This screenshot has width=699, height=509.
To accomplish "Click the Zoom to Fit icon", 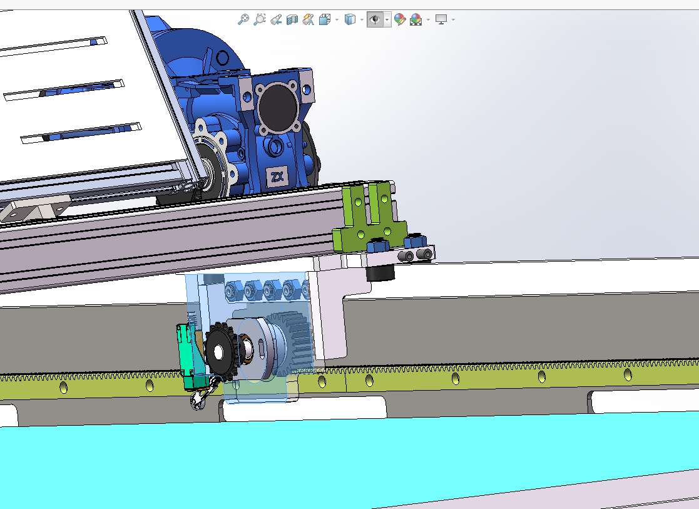I will click(243, 19).
